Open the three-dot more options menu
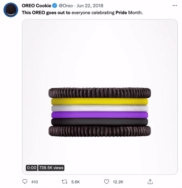 tap(174, 6)
